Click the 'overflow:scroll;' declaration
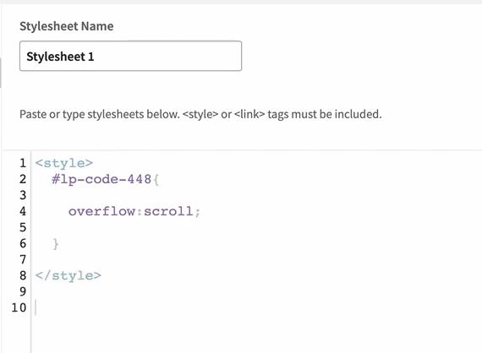 (x=134, y=211)
